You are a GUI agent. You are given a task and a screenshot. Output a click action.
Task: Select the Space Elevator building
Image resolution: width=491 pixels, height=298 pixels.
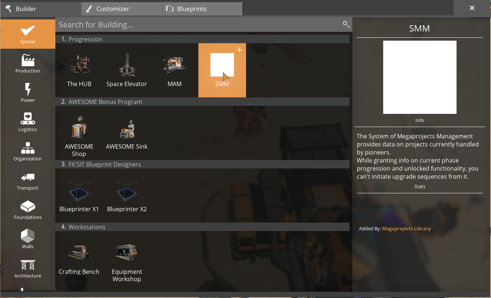pyautogui.click(x=127, y=70)
